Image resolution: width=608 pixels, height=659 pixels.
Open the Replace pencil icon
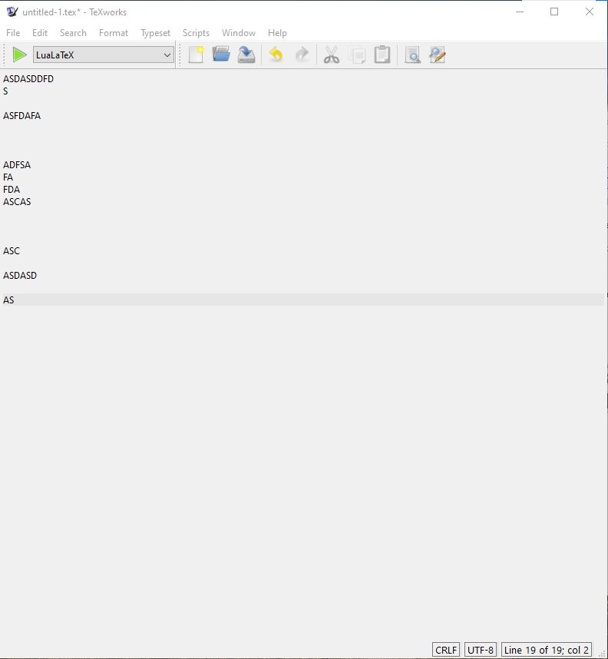pyautogui.click(x=438, y=55)
